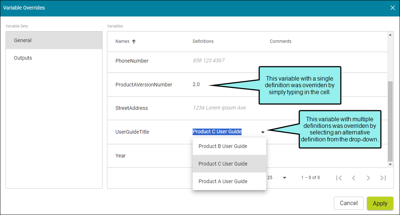The image size is (400, 215).
Task: Click the UserGuideTitle variable name
Action: pos(132,132)
